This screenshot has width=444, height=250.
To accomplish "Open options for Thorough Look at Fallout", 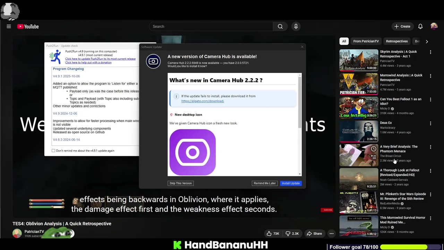I will (x=430, y=171).
